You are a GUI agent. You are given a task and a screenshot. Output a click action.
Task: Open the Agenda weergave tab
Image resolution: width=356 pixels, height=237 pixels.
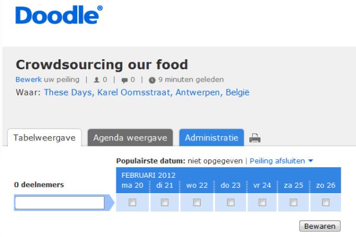click(x=131, y=137)
